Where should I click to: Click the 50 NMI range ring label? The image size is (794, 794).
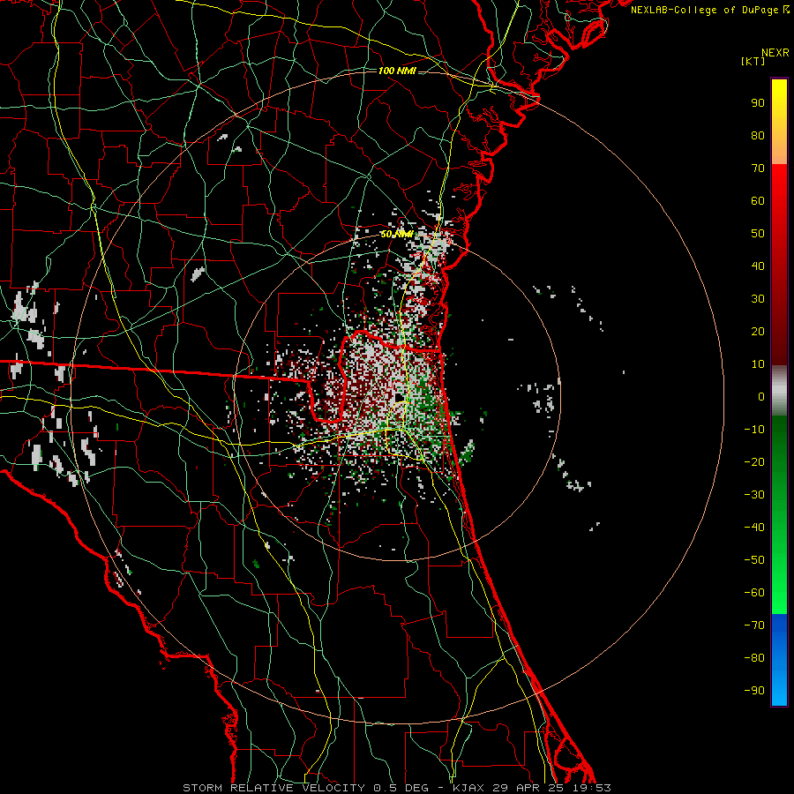pyautogui.click(x=397, y=234)
